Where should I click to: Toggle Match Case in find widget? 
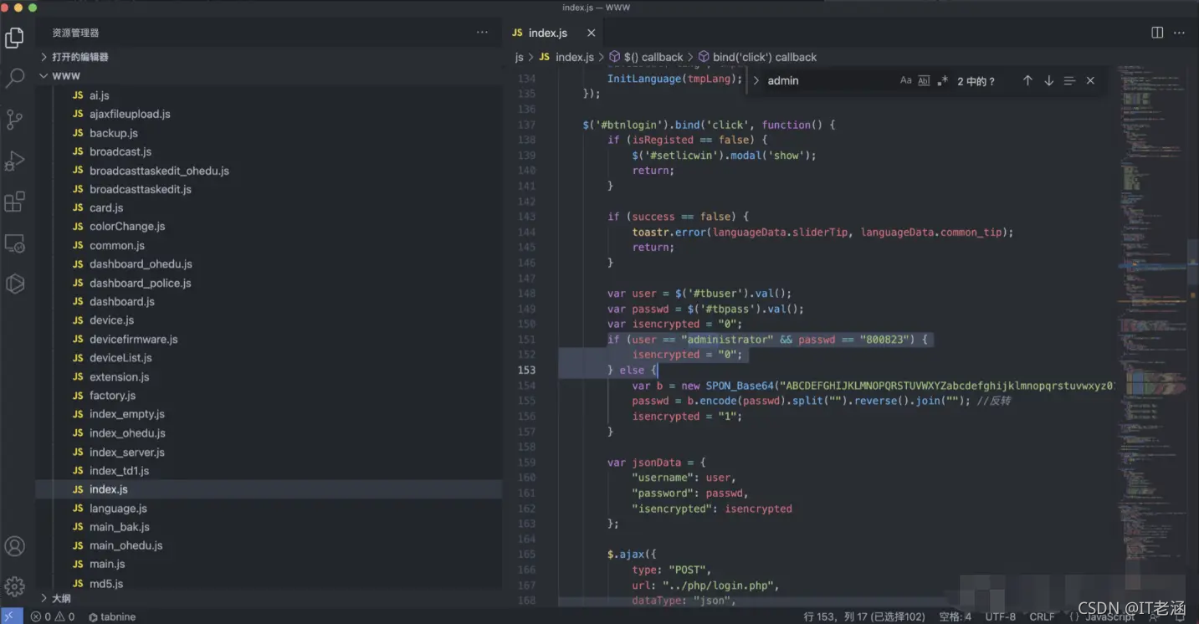coord(905,80)
